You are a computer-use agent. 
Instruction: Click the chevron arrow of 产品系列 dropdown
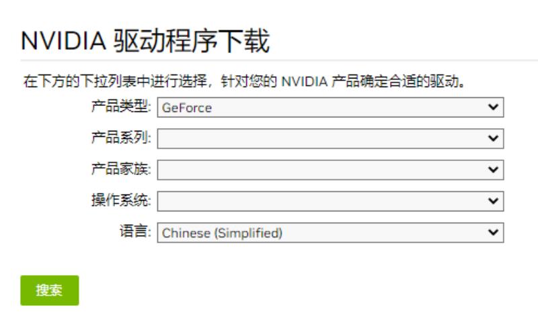[493, 139]
